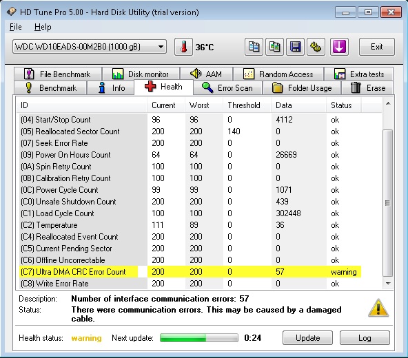Switch to Benchmark tab
This screenshot has height=358, width=408.
[50, 88]
